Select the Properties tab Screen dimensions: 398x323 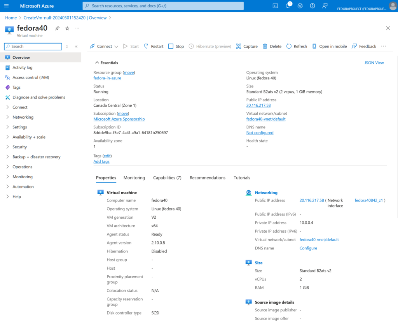[x=106, y=177]
